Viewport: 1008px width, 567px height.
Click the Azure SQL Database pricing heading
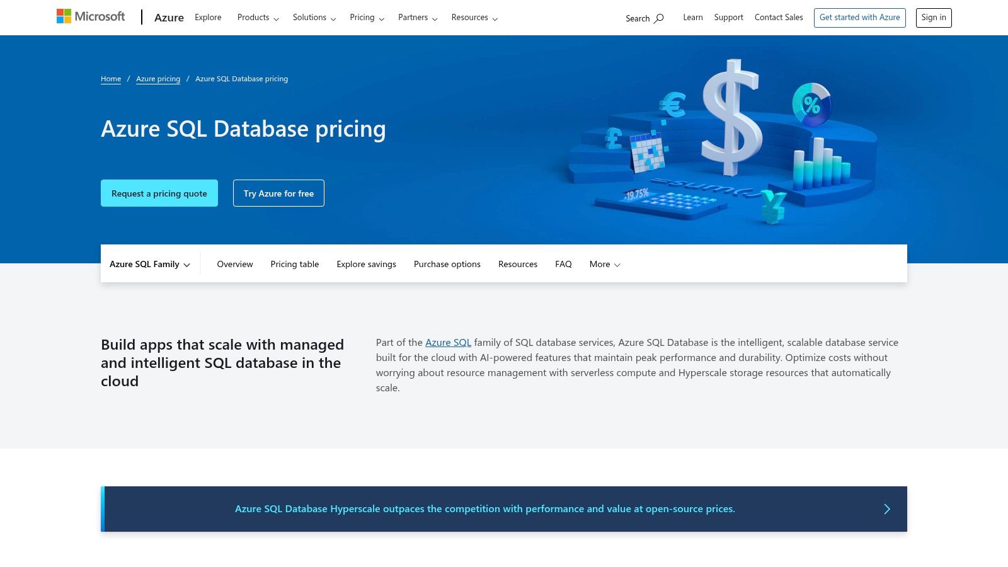243,129
